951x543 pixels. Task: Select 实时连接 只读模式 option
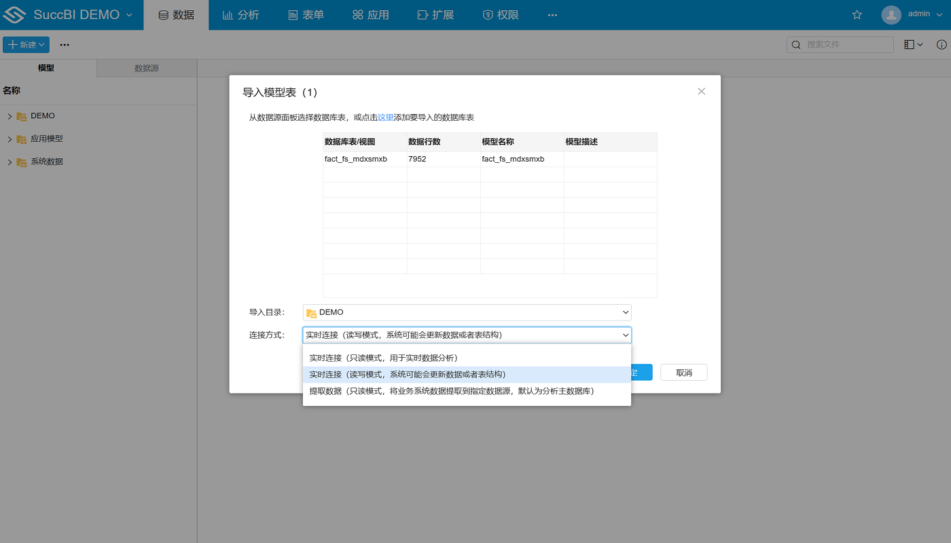click(x=383, y=358)
